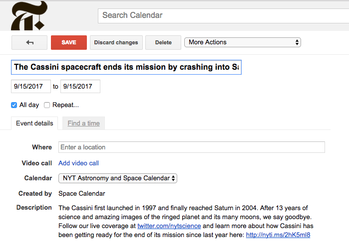Click the NYT T logo icon
Screen dimensions: 349x246
click(29, 16)
